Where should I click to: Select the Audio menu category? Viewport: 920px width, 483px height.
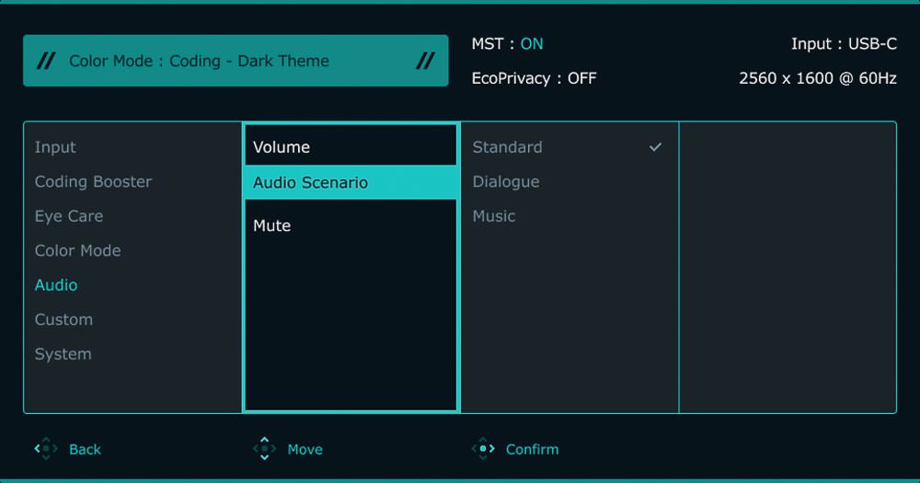(56, 285)
